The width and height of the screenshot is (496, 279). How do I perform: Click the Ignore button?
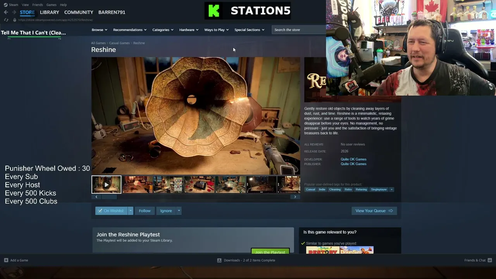pos(166,211)
